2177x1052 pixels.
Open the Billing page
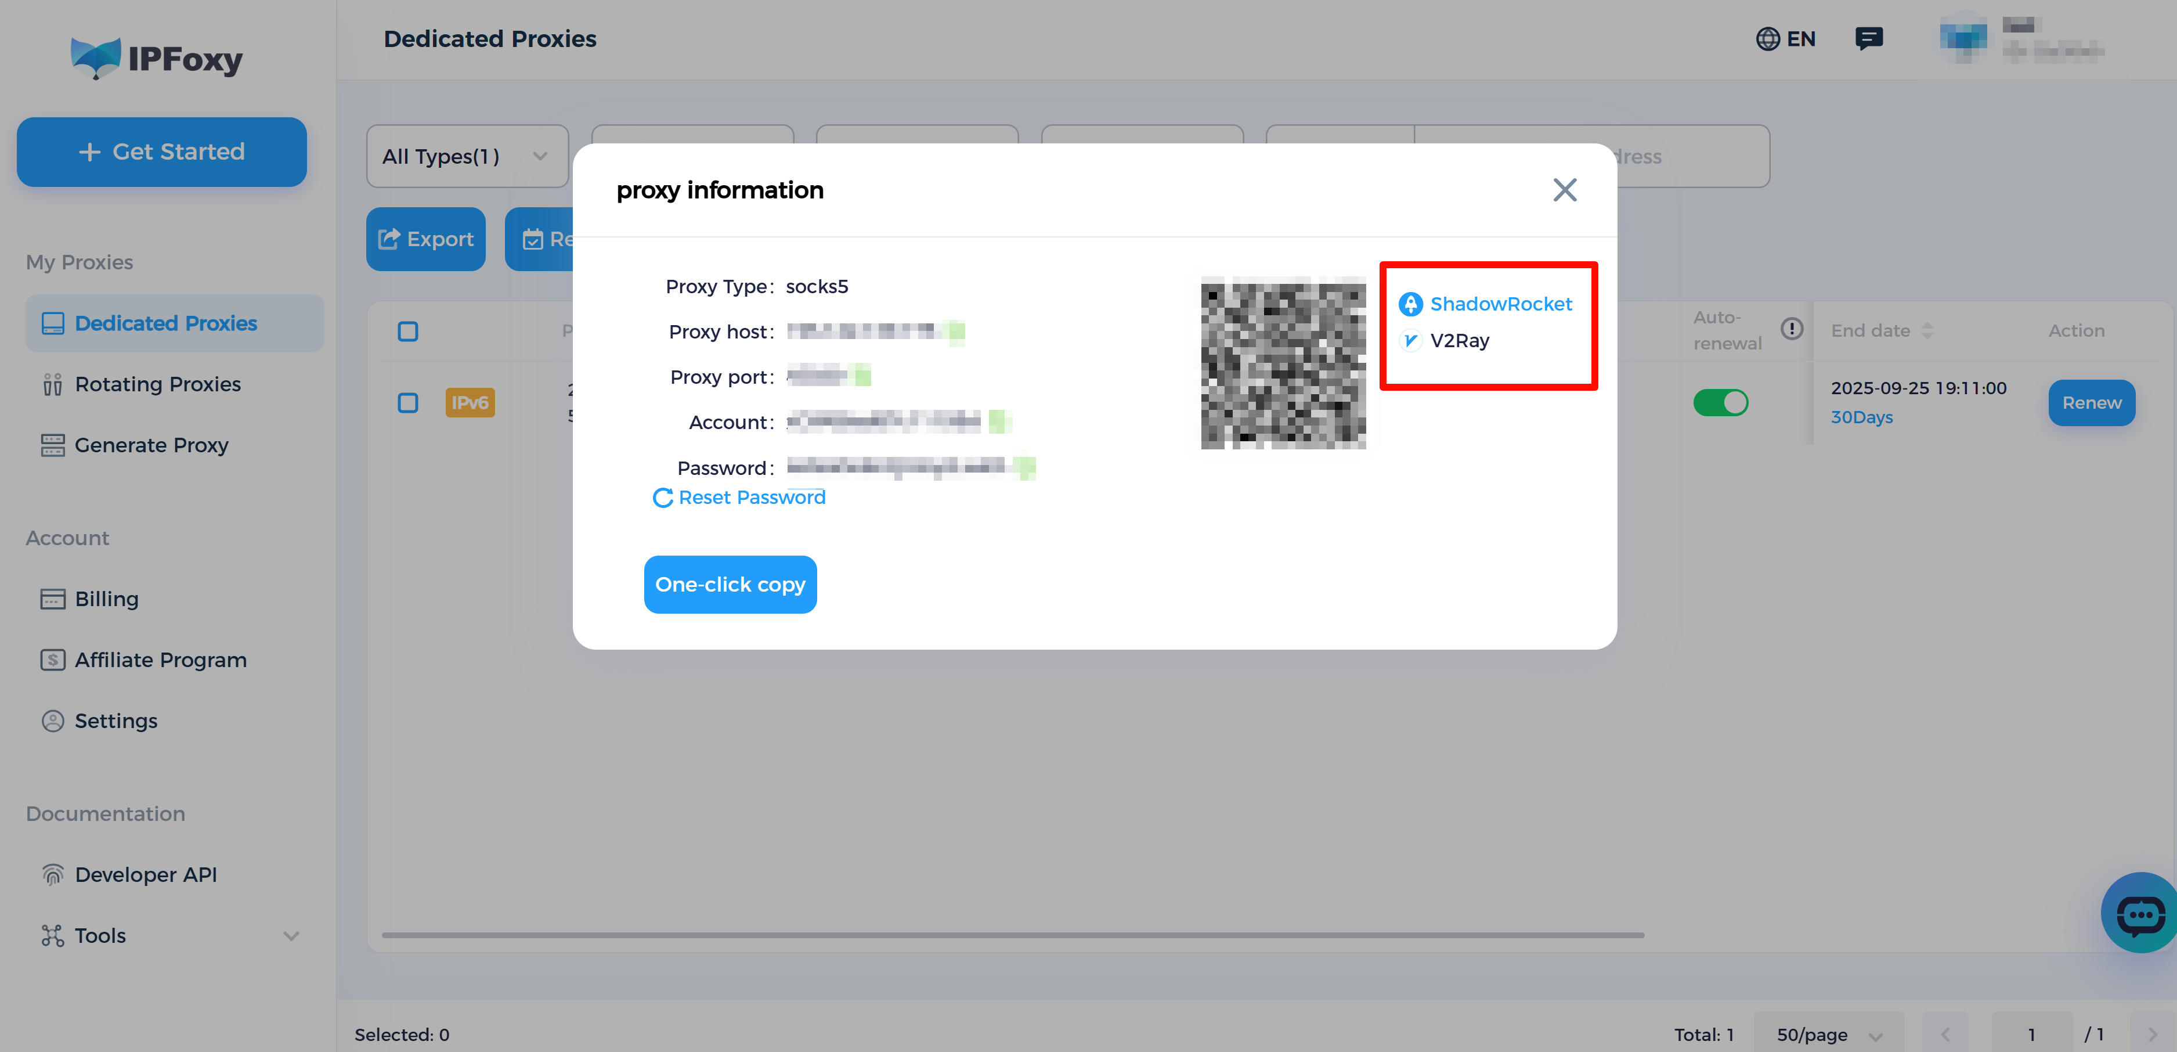click(x=106, y=599)
